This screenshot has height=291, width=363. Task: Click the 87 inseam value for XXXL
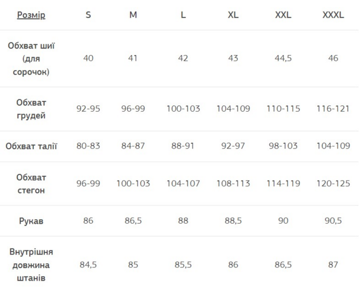point(333,265)
